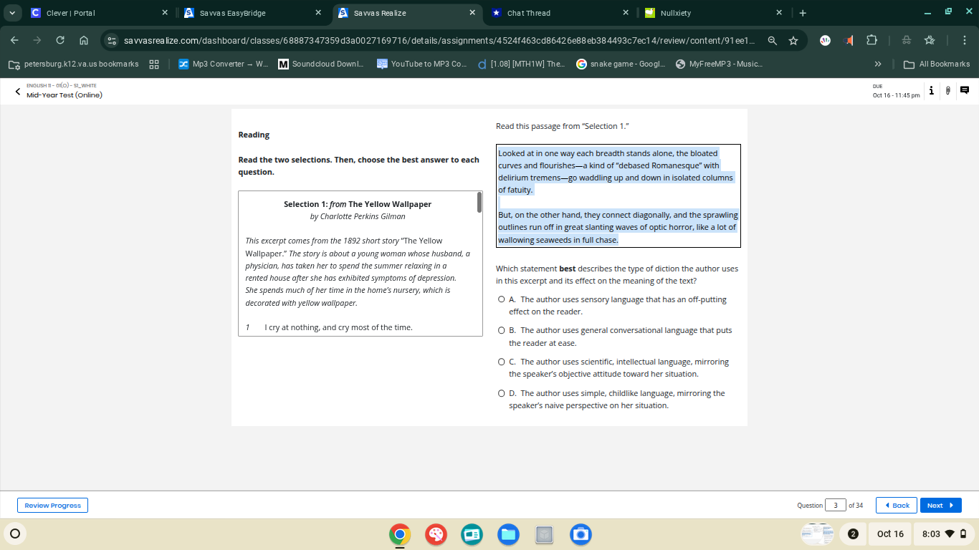This screenshot has width=979, height=550.
Task: Select answer choice B conversational language
Action: [x=502, y=330]
